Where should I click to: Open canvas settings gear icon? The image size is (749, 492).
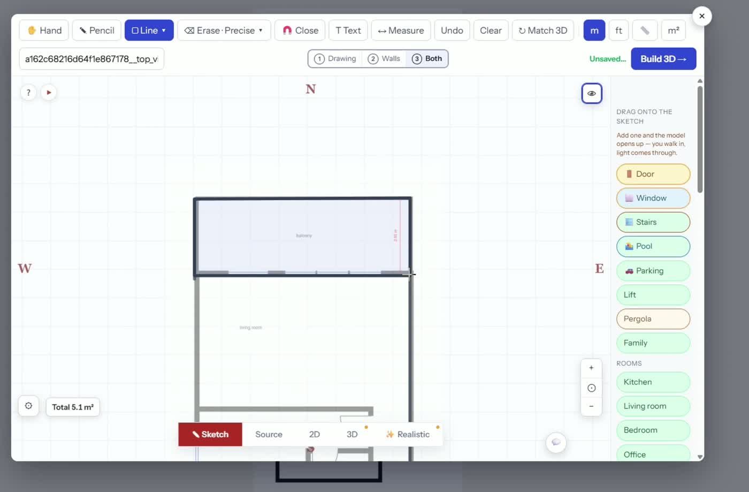click(x=28, y=406)
